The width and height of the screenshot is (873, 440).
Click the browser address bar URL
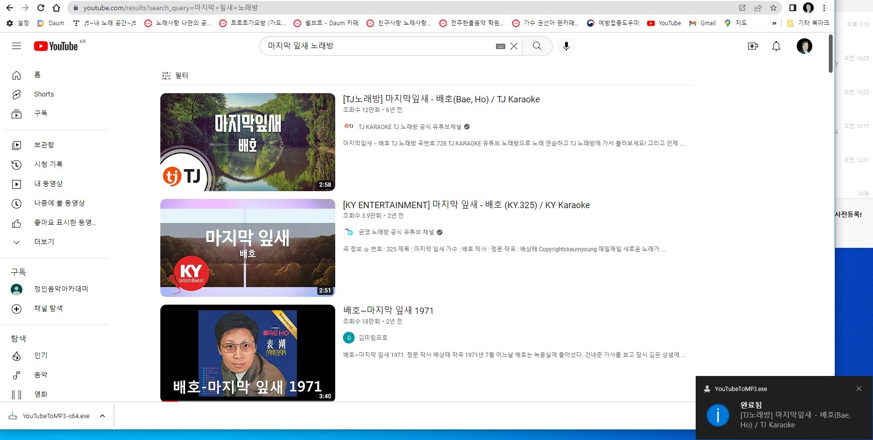[171, 8]
